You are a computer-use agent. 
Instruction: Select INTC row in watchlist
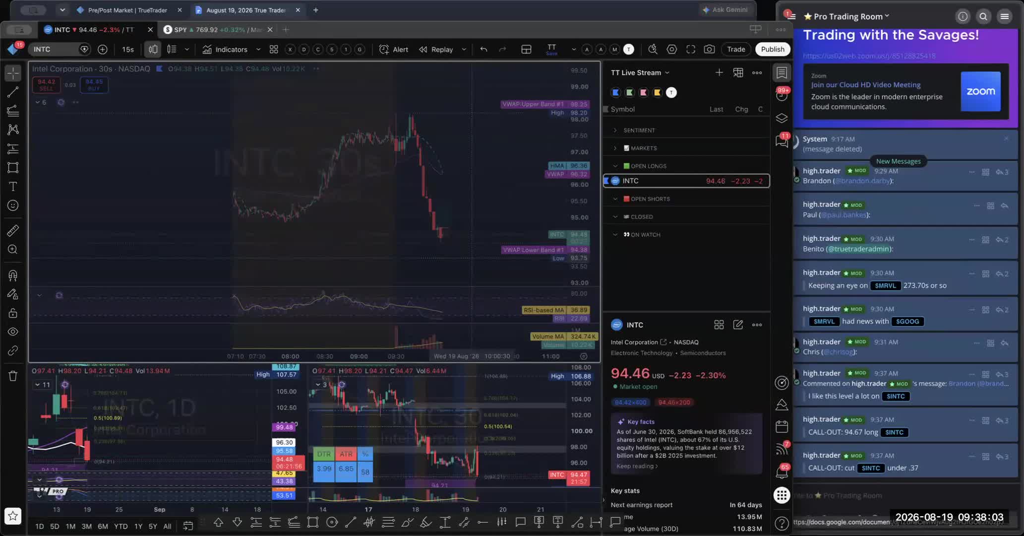pyautogui.click(x=687, y=181)
